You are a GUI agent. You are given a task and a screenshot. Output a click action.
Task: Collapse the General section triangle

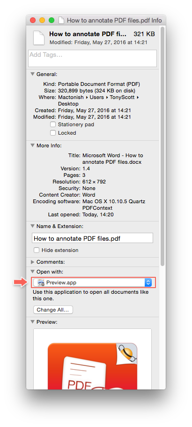[33, 74]
